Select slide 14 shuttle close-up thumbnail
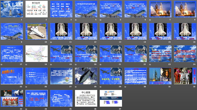 point(136,31)
